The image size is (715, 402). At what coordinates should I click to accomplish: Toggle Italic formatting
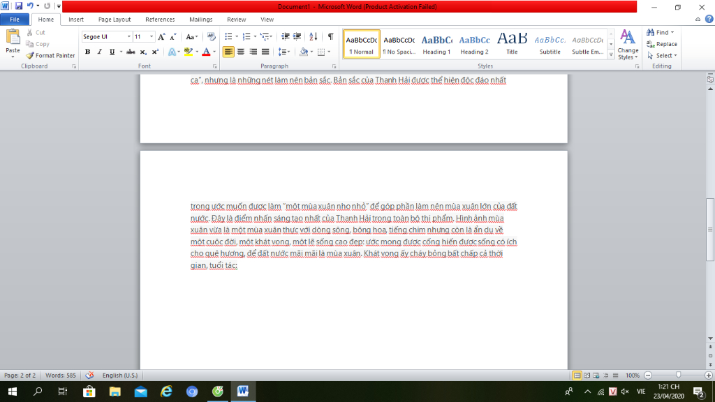click(99, 52)
